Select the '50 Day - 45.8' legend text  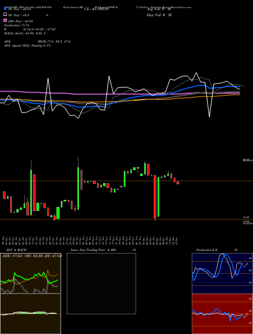point(19,15)
